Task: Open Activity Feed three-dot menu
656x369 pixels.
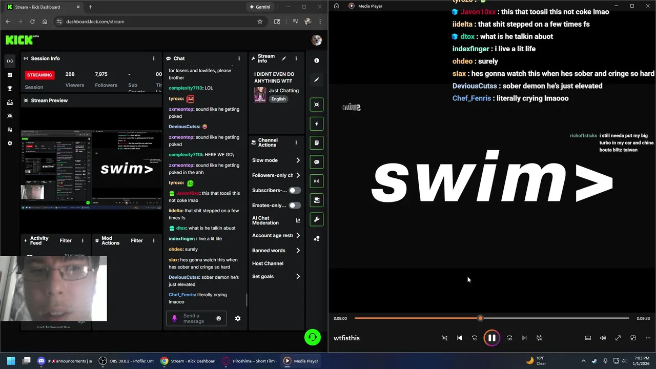Action: [x=83, y=240]
